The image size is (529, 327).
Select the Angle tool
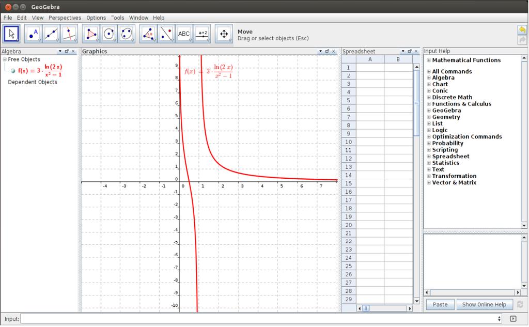tap(148, 34)
